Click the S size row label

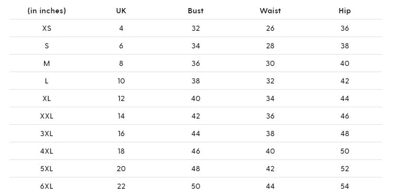tap(47, 46)
